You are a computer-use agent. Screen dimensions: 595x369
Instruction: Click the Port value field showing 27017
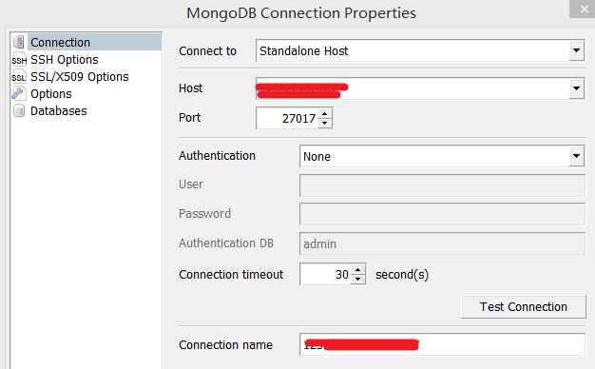(x=287, y=119)
